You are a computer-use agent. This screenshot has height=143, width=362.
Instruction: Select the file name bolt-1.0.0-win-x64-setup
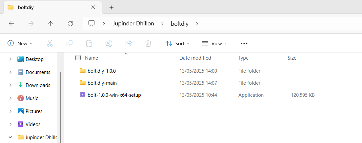[x=114, y=95]
